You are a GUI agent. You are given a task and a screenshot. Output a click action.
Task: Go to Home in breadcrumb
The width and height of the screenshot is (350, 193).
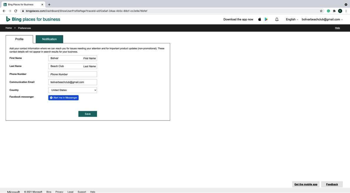[x=9, y=28]
